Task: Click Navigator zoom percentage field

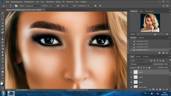Action: (133, 34)
